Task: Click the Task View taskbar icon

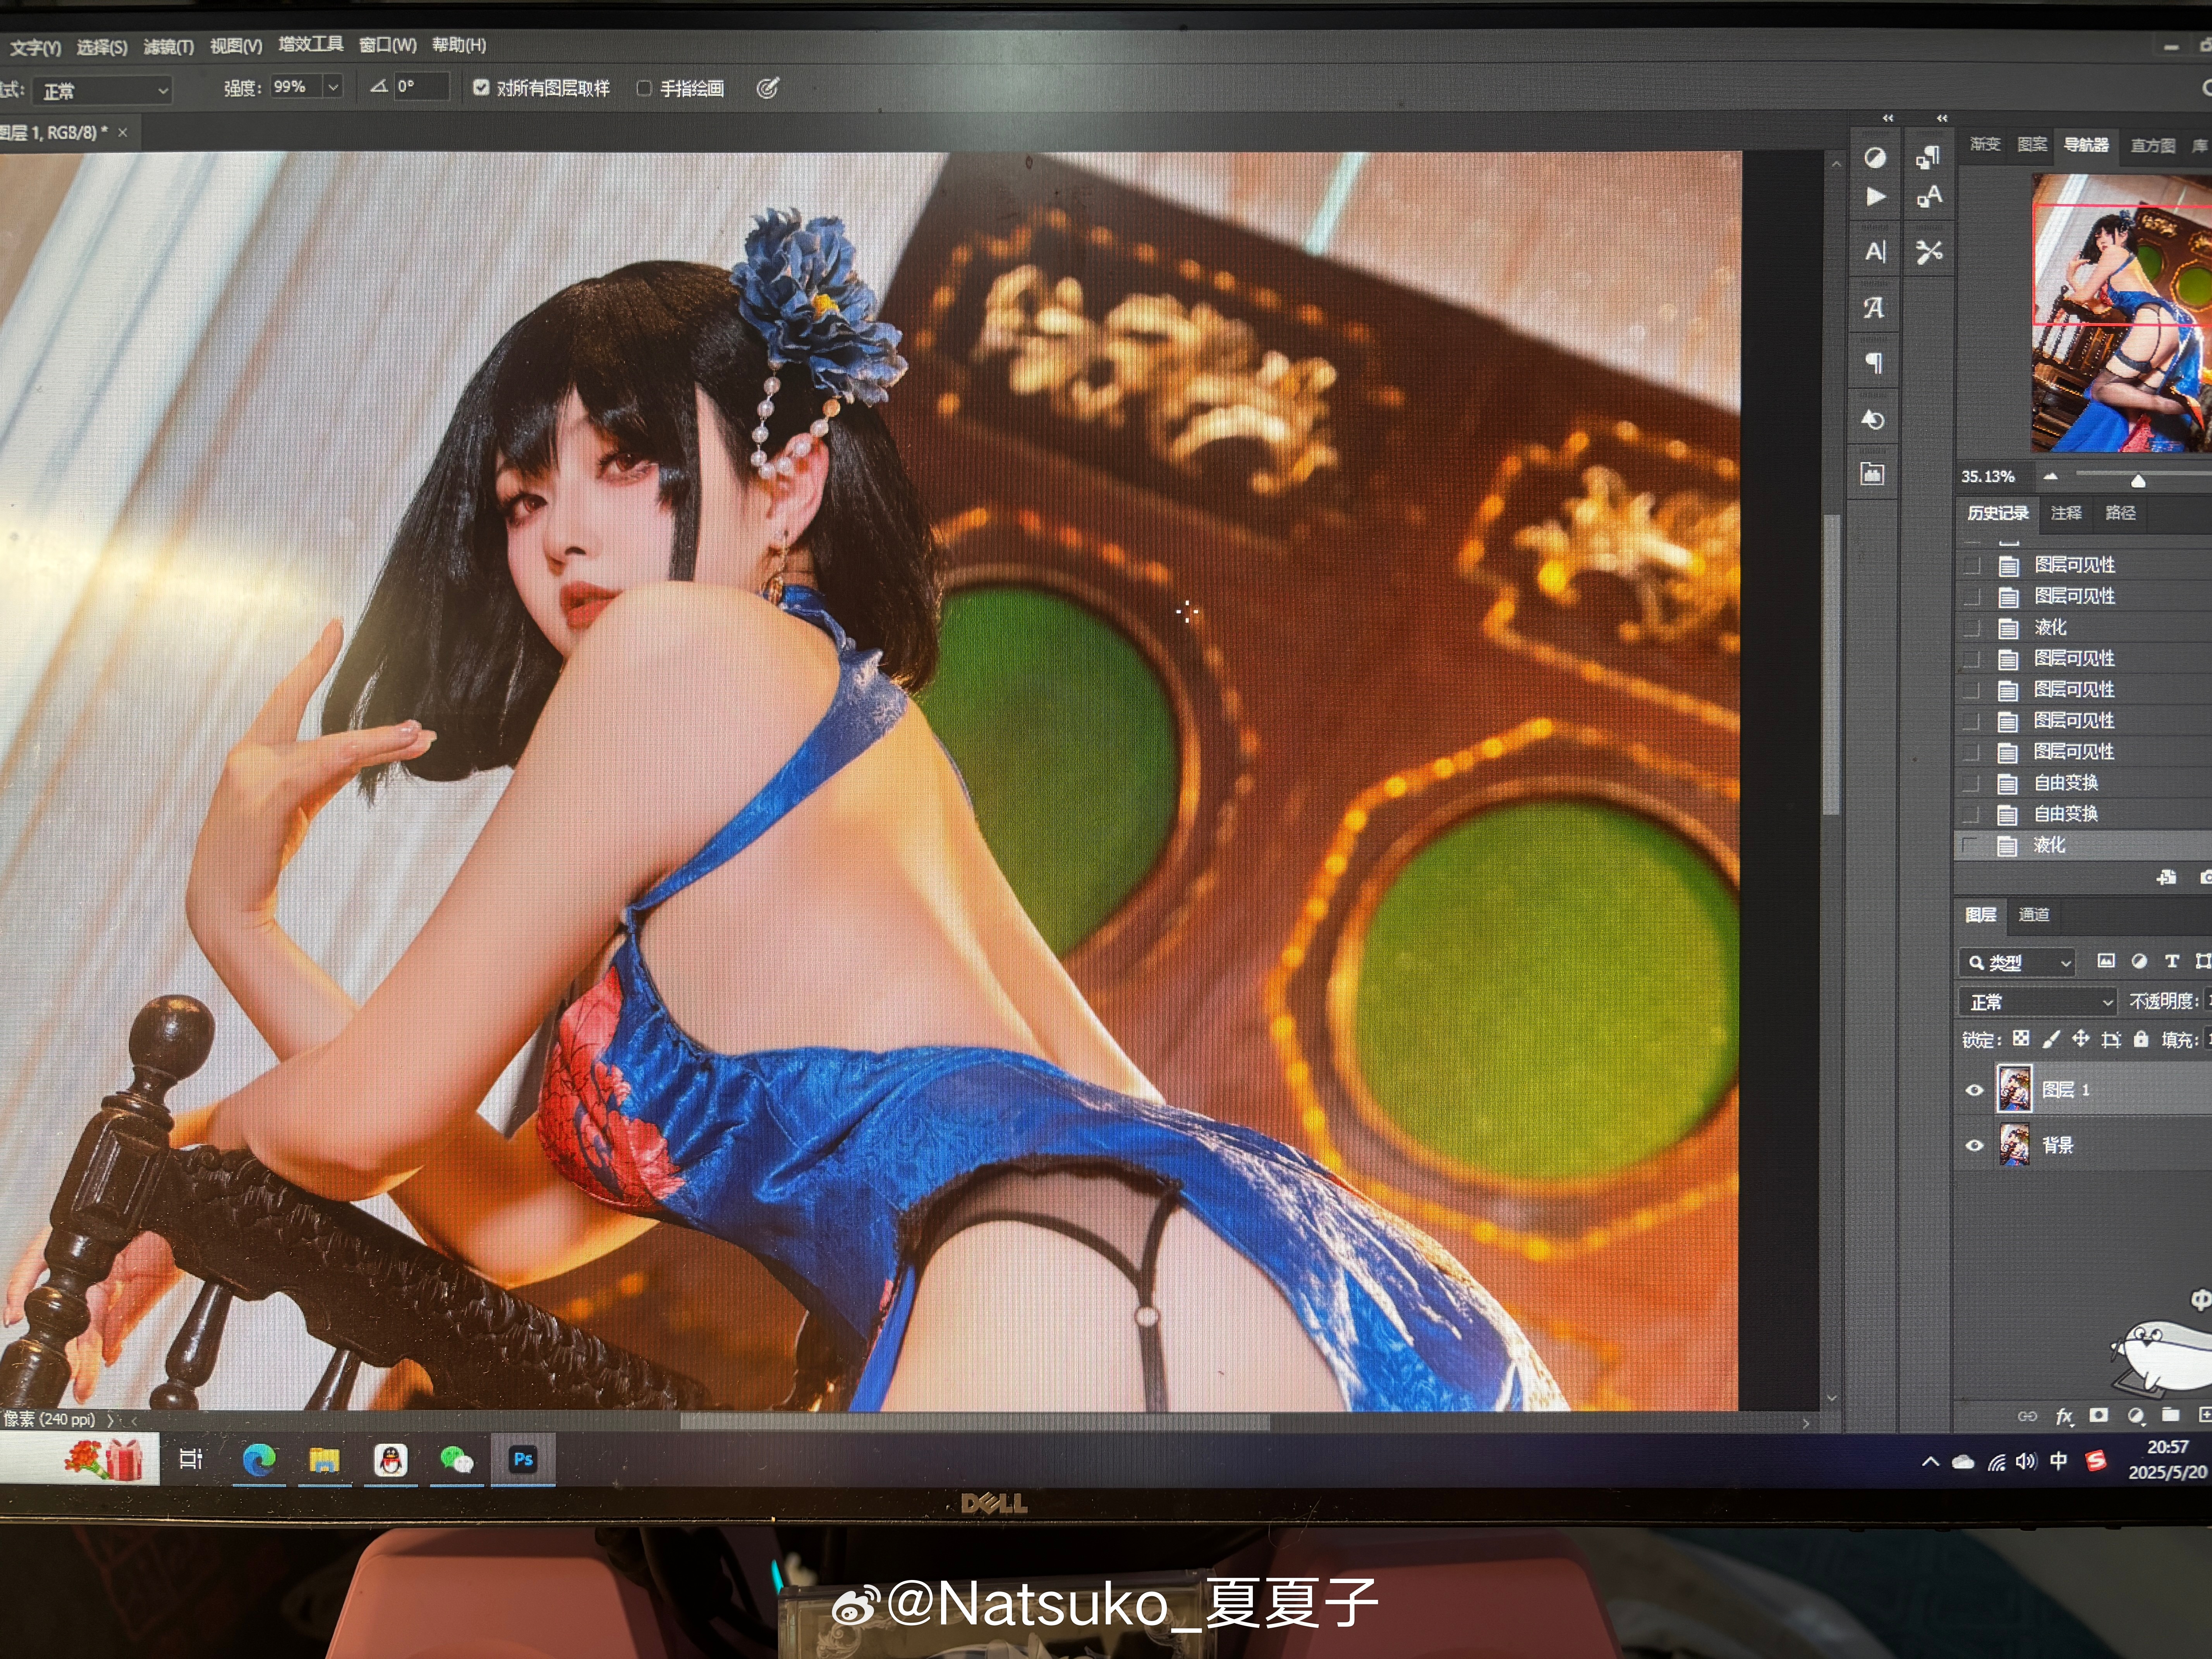Action: (x=191, y=1459)
